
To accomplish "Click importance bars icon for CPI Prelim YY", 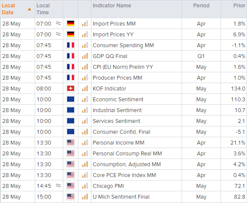I will (85, 67).
